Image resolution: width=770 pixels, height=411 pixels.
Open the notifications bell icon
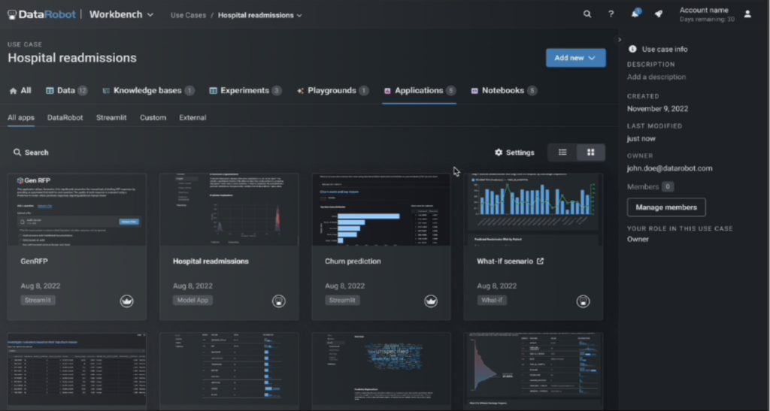click(x=635, y=14)
